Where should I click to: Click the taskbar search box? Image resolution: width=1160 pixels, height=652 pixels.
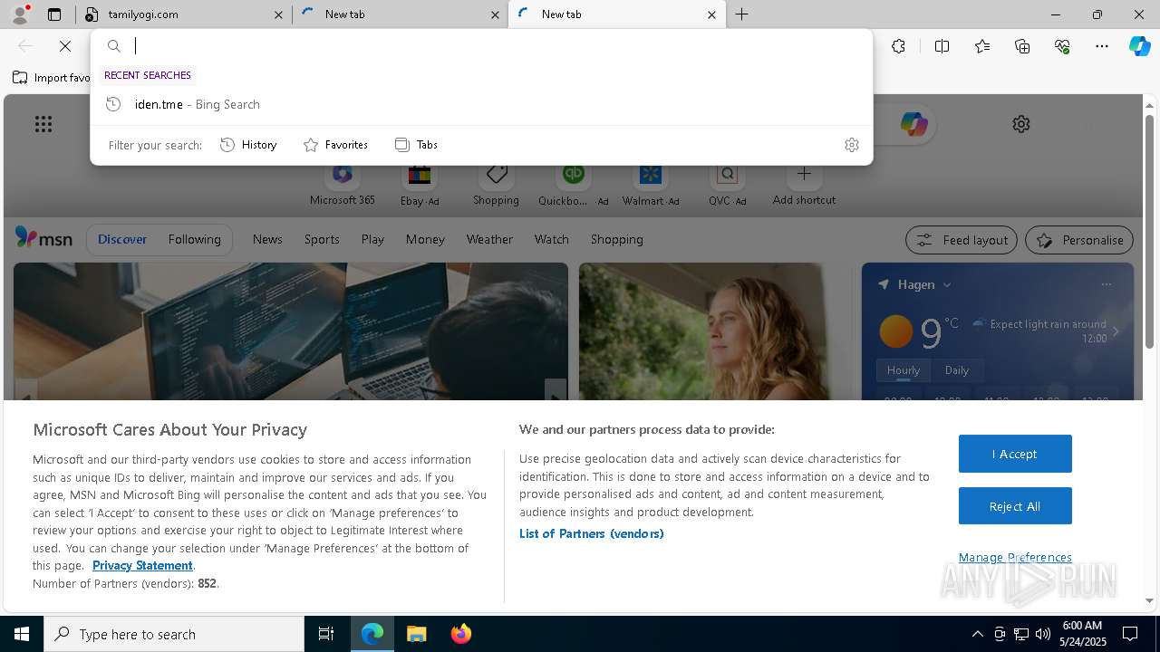pyautogui.click(x=174, y=634)
